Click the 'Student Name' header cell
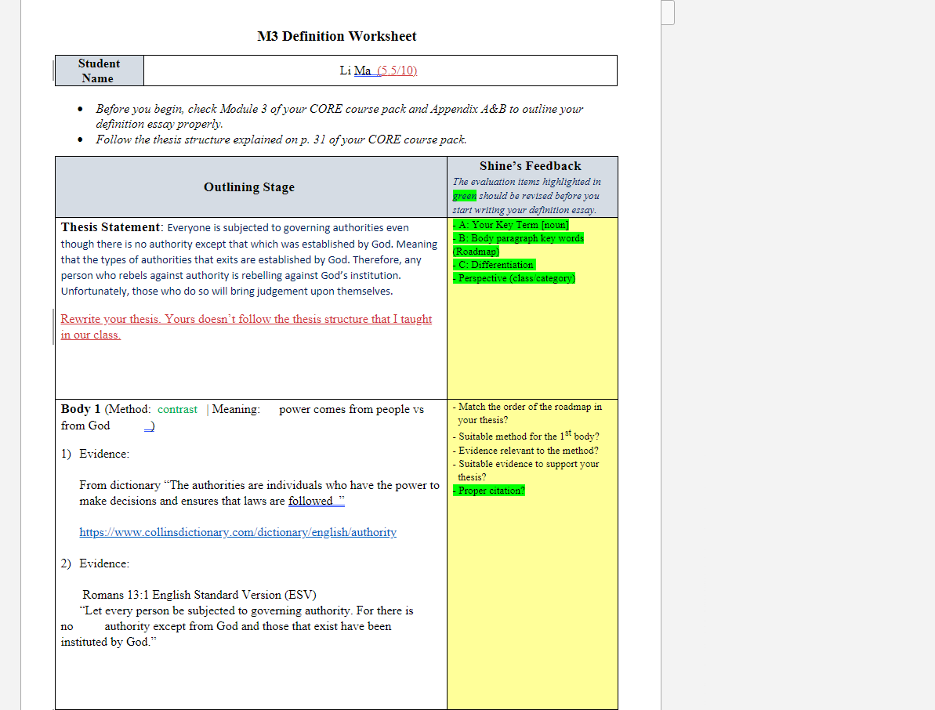The image size is (935, 710). (x=99, y=71)
